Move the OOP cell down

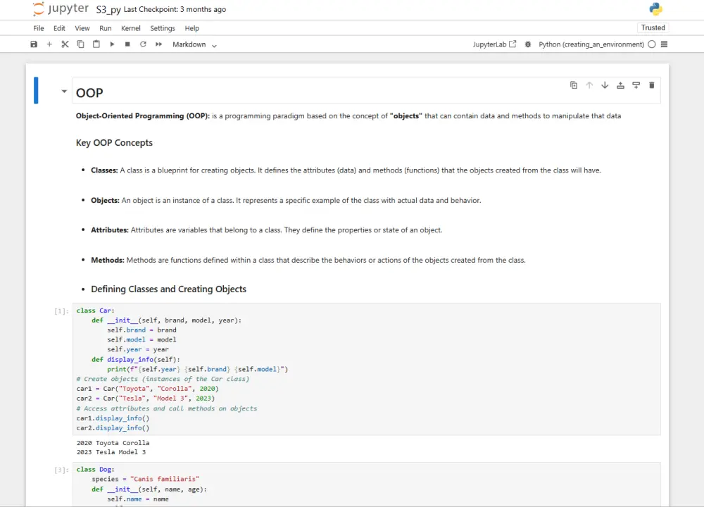(605, 85)
